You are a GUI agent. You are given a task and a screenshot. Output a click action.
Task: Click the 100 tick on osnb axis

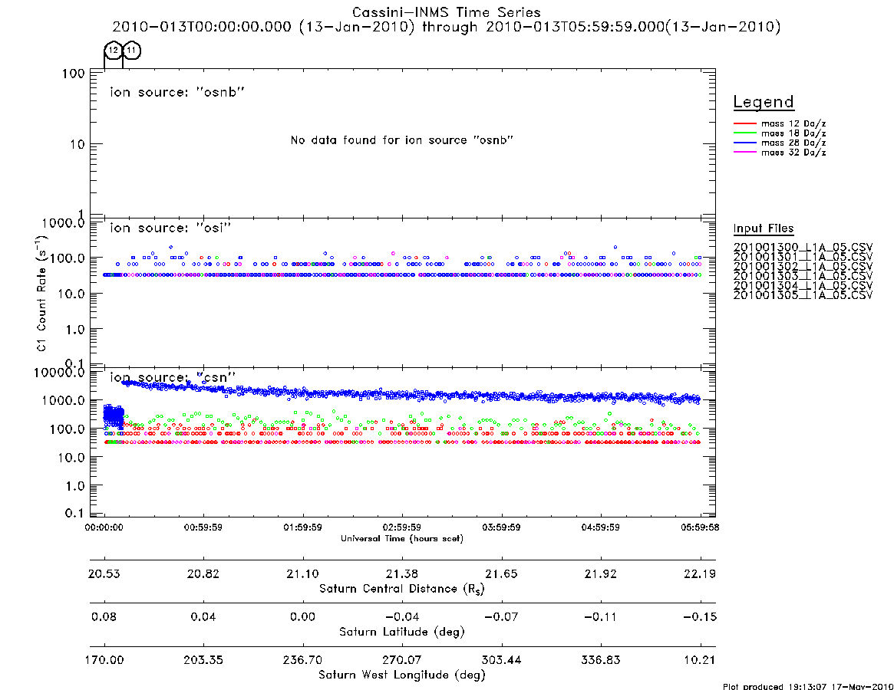(x=73, y=74)
